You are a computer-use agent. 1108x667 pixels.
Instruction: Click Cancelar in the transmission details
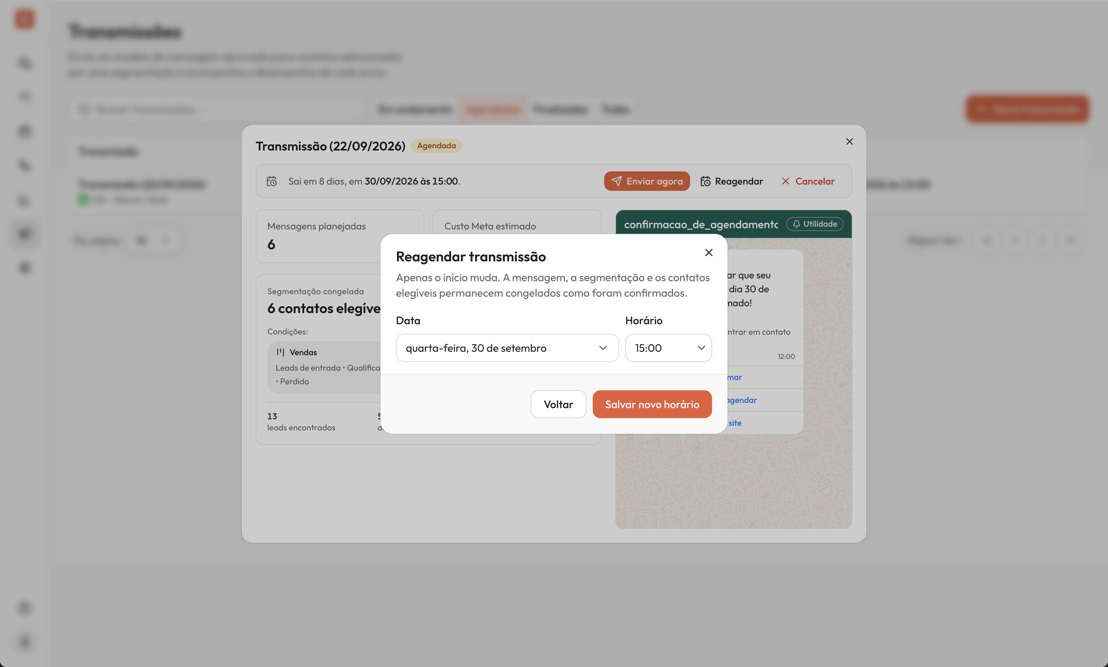click(x=808, y=181)
